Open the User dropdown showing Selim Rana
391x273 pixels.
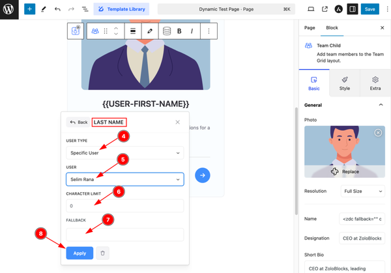[x=124, y=179]
